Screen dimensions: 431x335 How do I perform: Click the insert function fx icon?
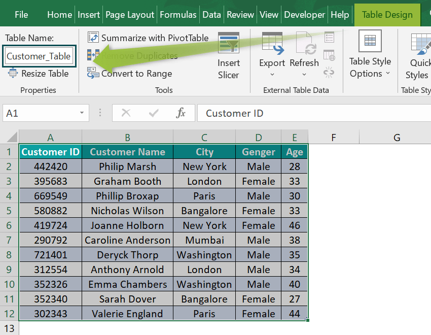[x=181, y=113]
